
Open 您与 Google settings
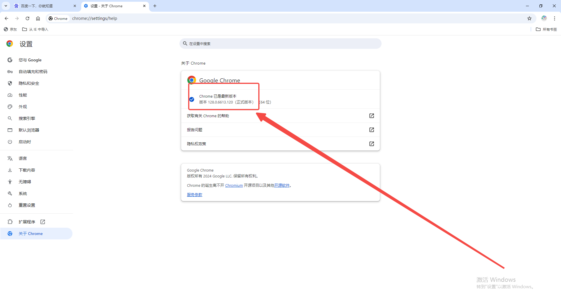36,60
